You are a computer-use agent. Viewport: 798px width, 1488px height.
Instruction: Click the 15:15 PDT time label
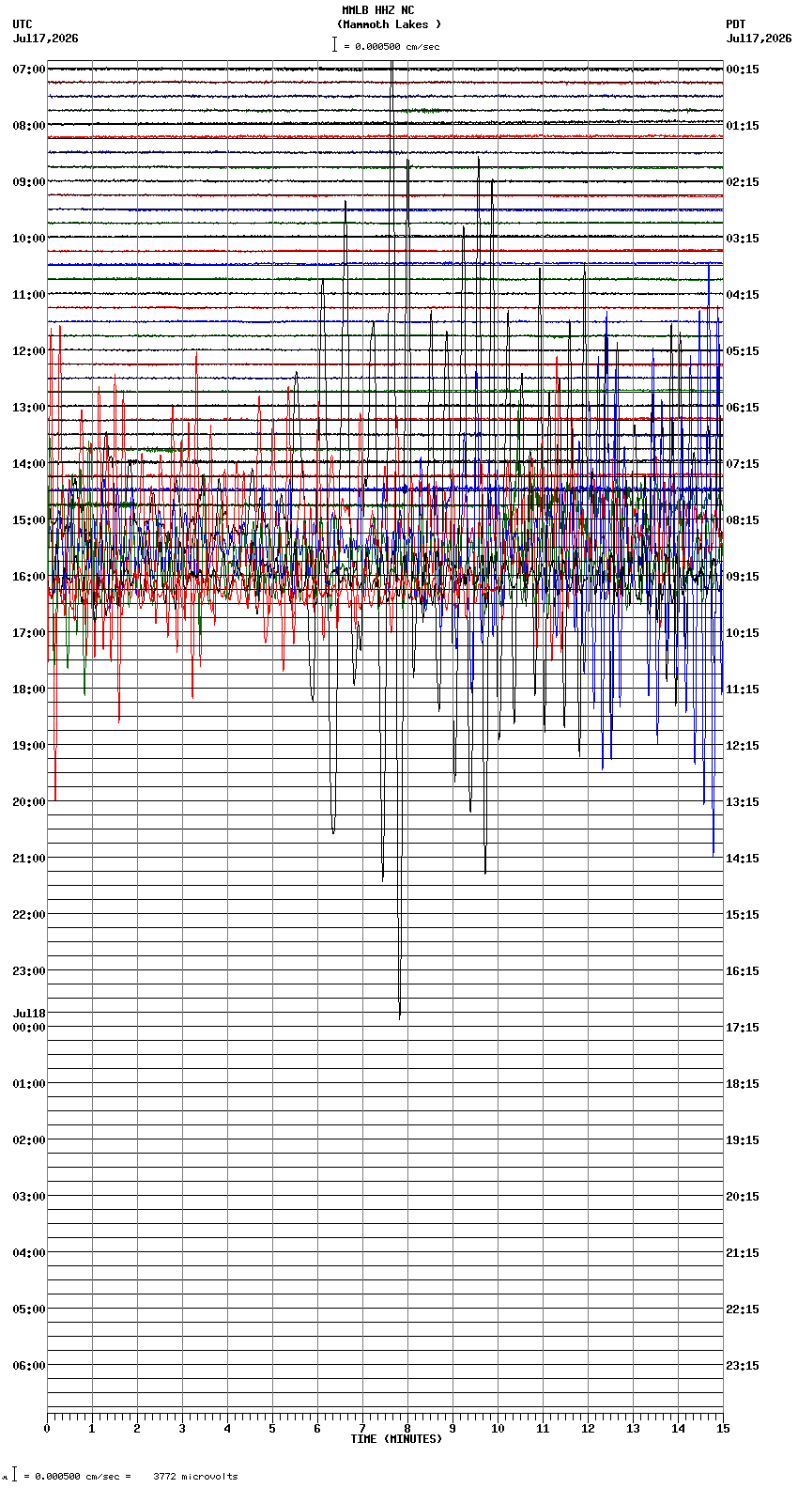[x=743, y=915]
